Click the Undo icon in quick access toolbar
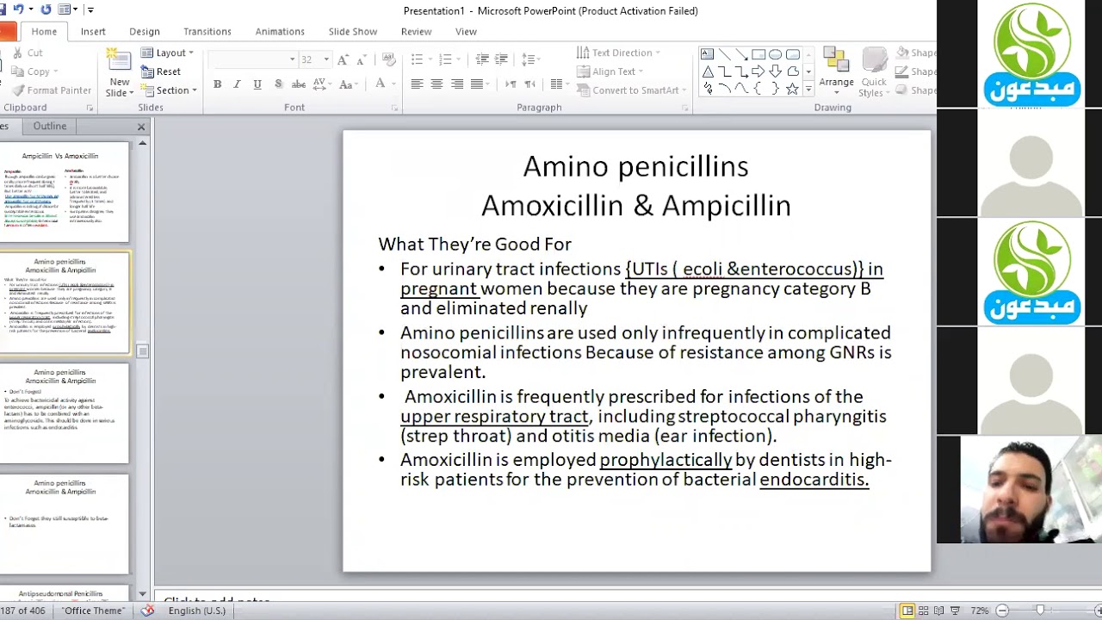 pyautogui.click(x=18, y=9)
